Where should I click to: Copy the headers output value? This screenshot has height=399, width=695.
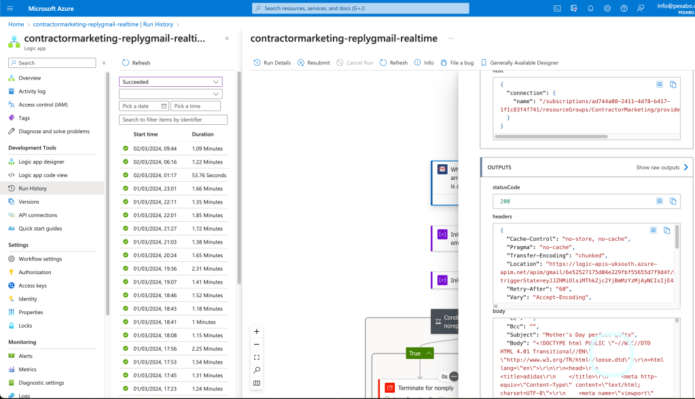(x=666, y=230)
